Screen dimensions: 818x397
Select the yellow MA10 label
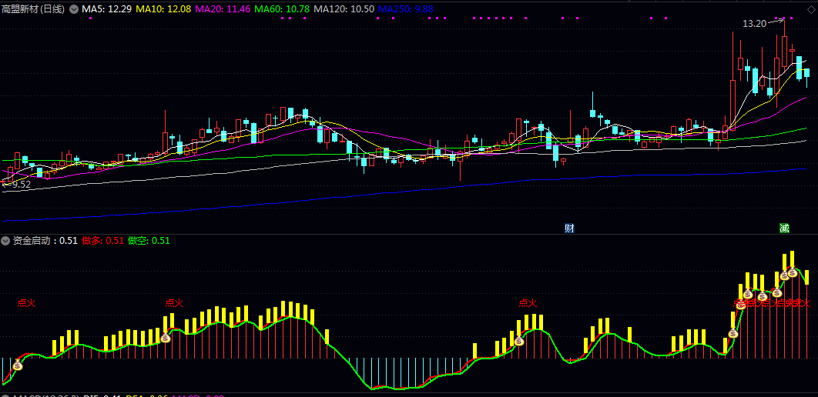(163, 8)
